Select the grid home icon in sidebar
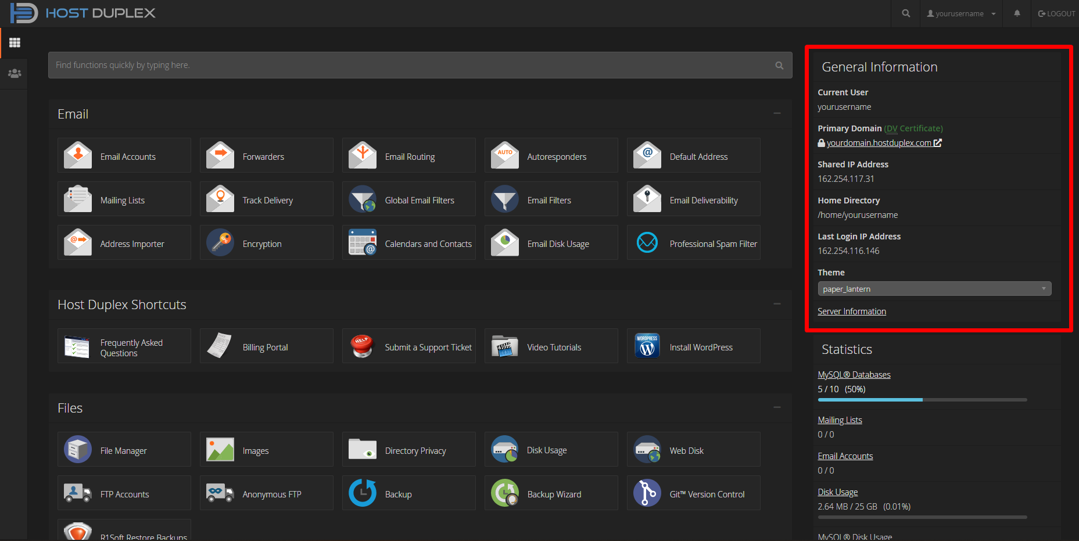This screenshot has height=541, width=1079. (15, 42)
